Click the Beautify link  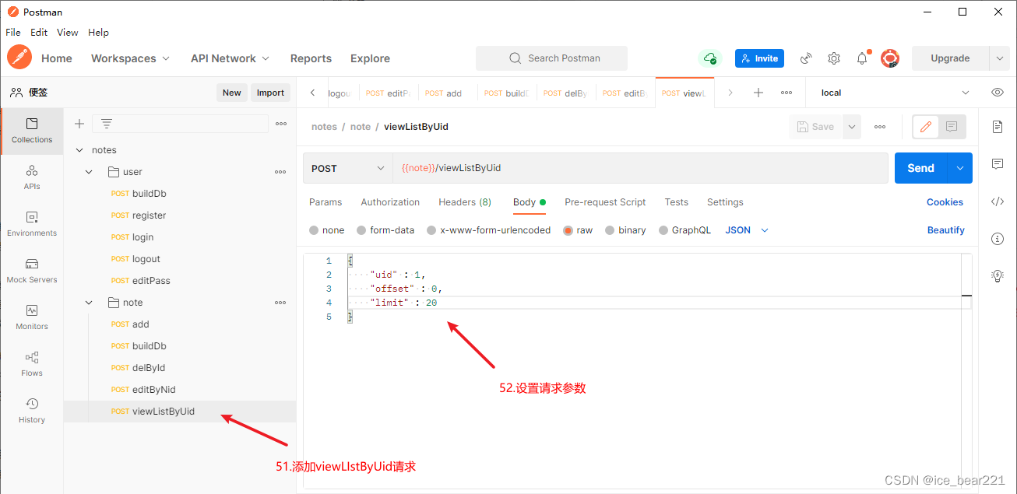946,230
